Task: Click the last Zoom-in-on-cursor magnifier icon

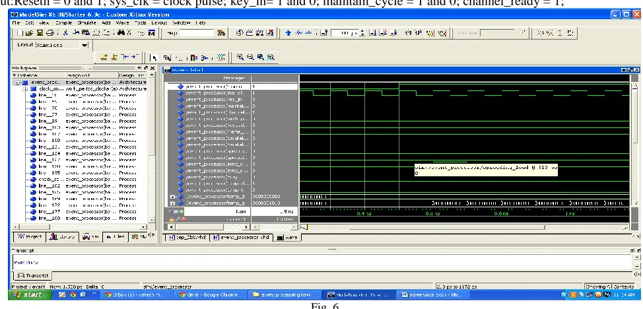Action: (271, 57)
